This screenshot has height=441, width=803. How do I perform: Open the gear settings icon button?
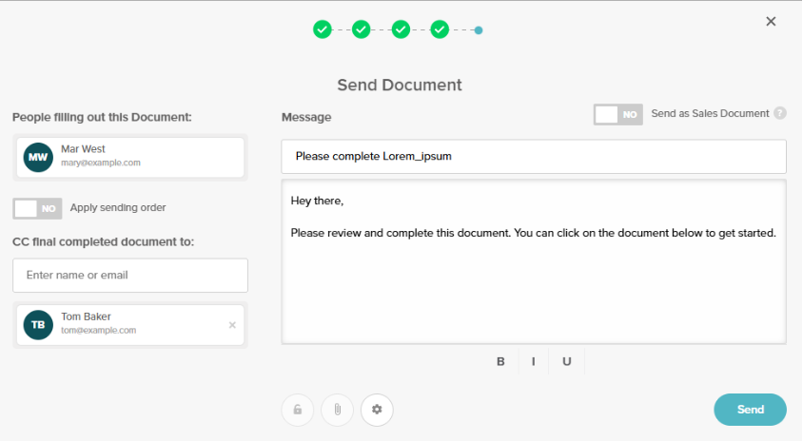click(x=377, y=410)
